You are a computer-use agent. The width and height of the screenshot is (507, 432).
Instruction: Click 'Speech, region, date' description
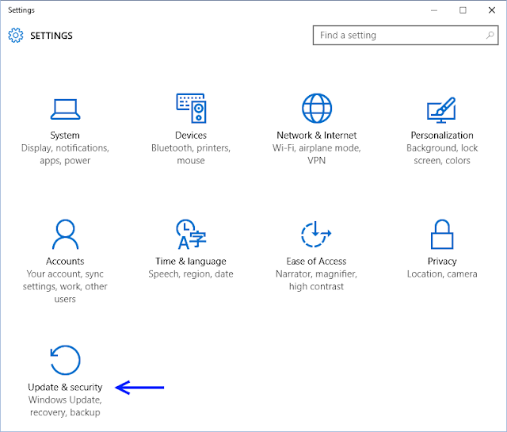pyautogui.click(x=191, y=274)
